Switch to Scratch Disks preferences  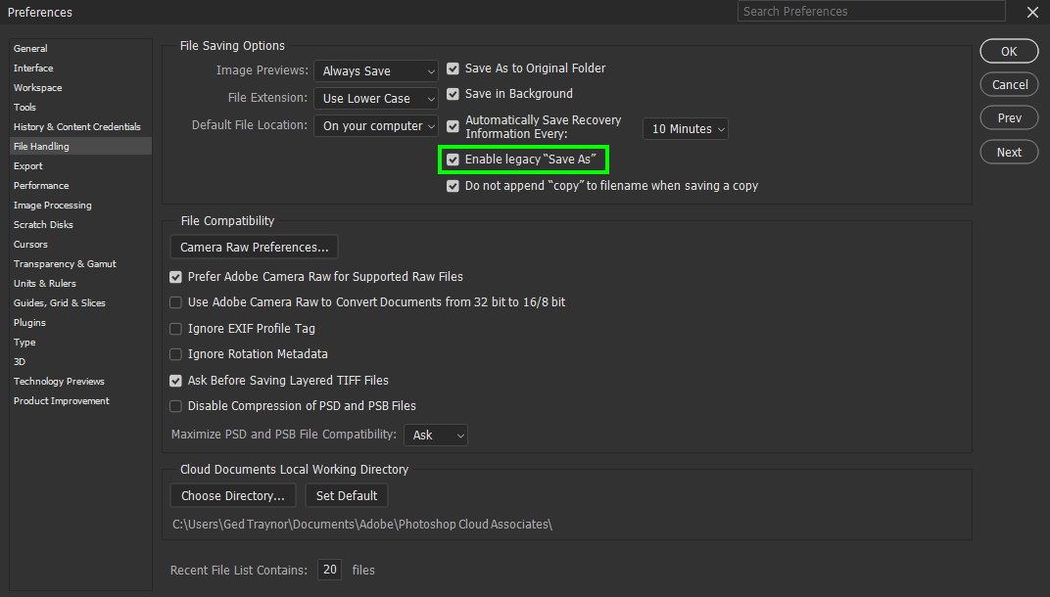(x=43, y=224)
